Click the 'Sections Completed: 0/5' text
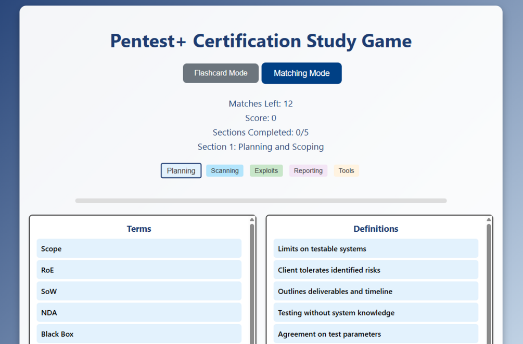Viewport: 523px width, 344px height. pos(261,132)
